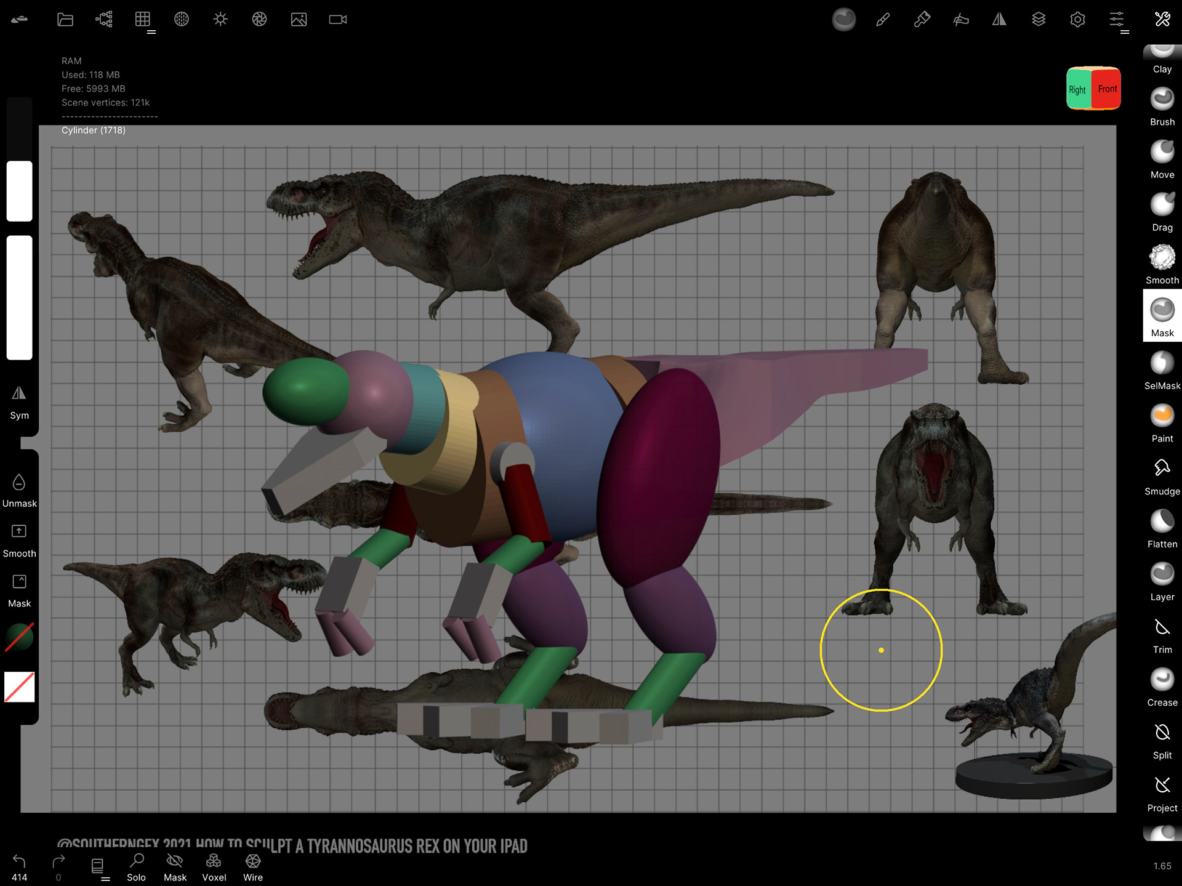Select the Project tool

(x=1162, y=793)
